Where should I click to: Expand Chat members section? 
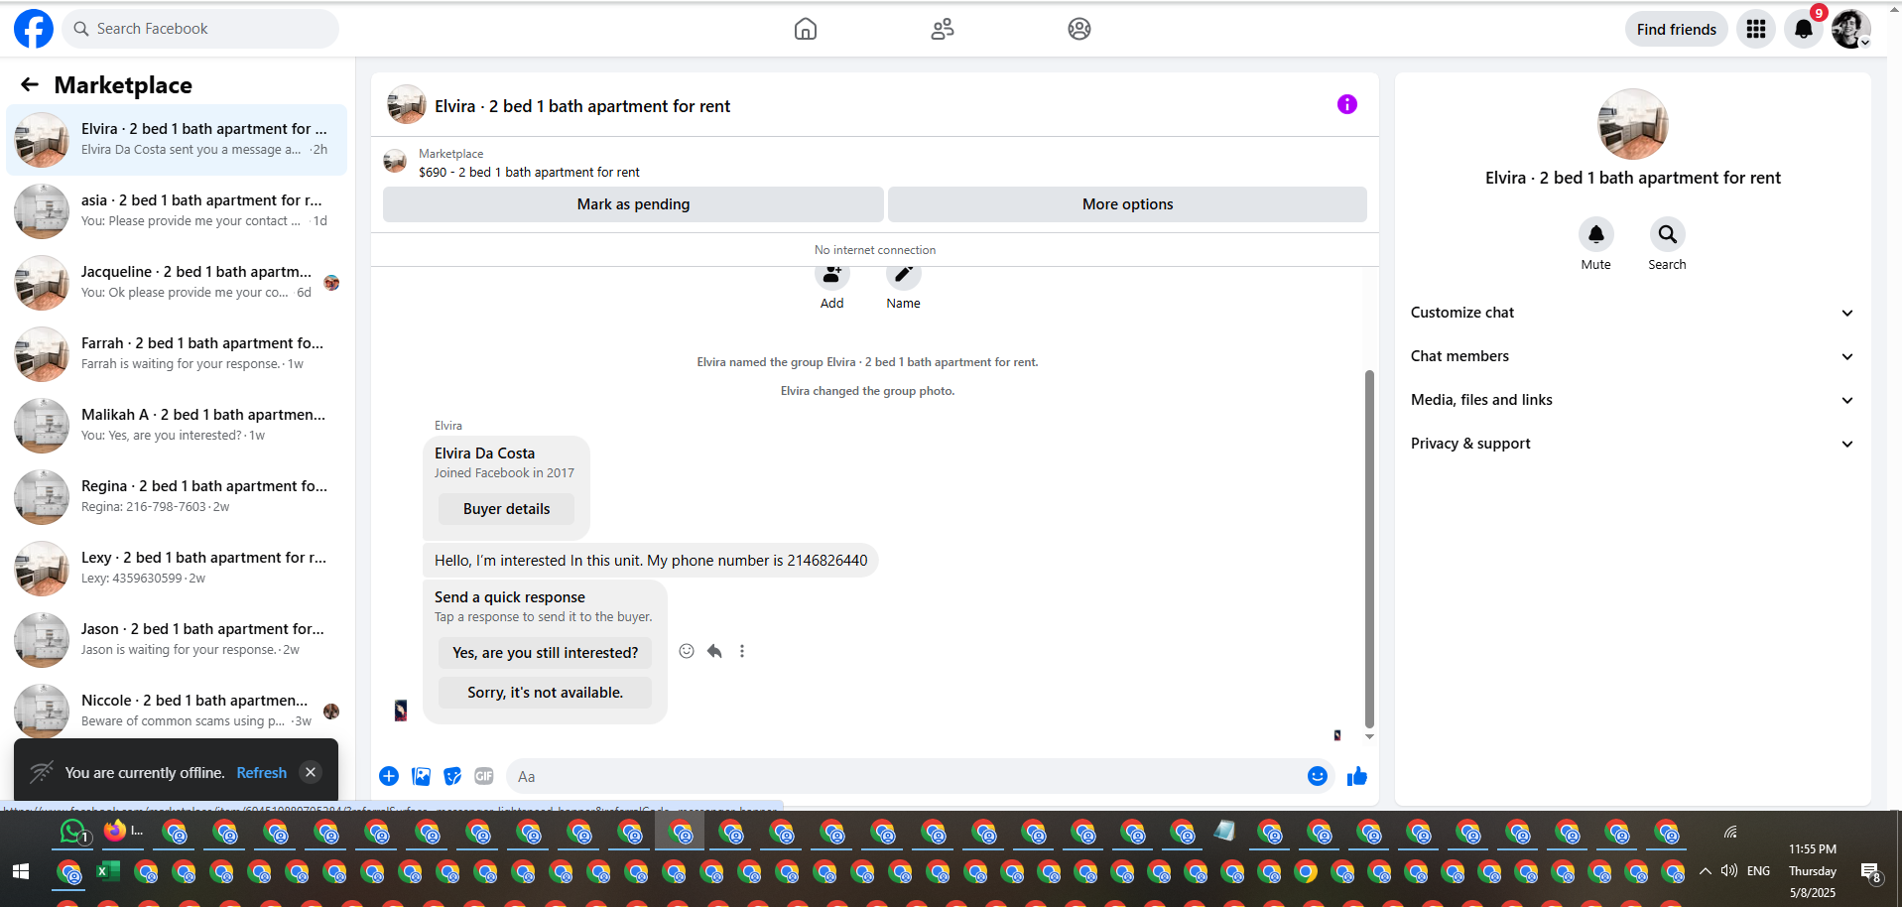[1632, 356]
